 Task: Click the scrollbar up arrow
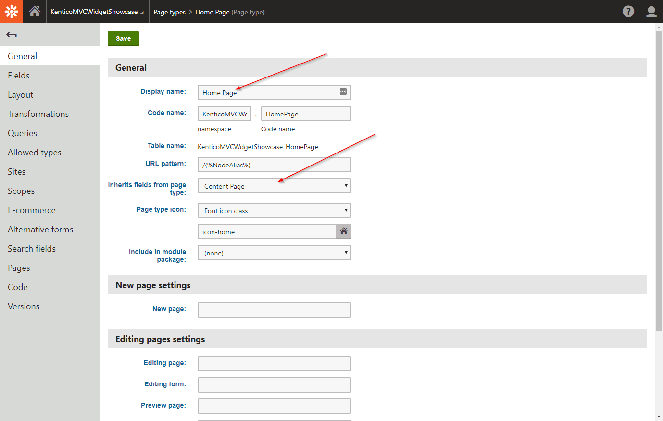[659, 27]
